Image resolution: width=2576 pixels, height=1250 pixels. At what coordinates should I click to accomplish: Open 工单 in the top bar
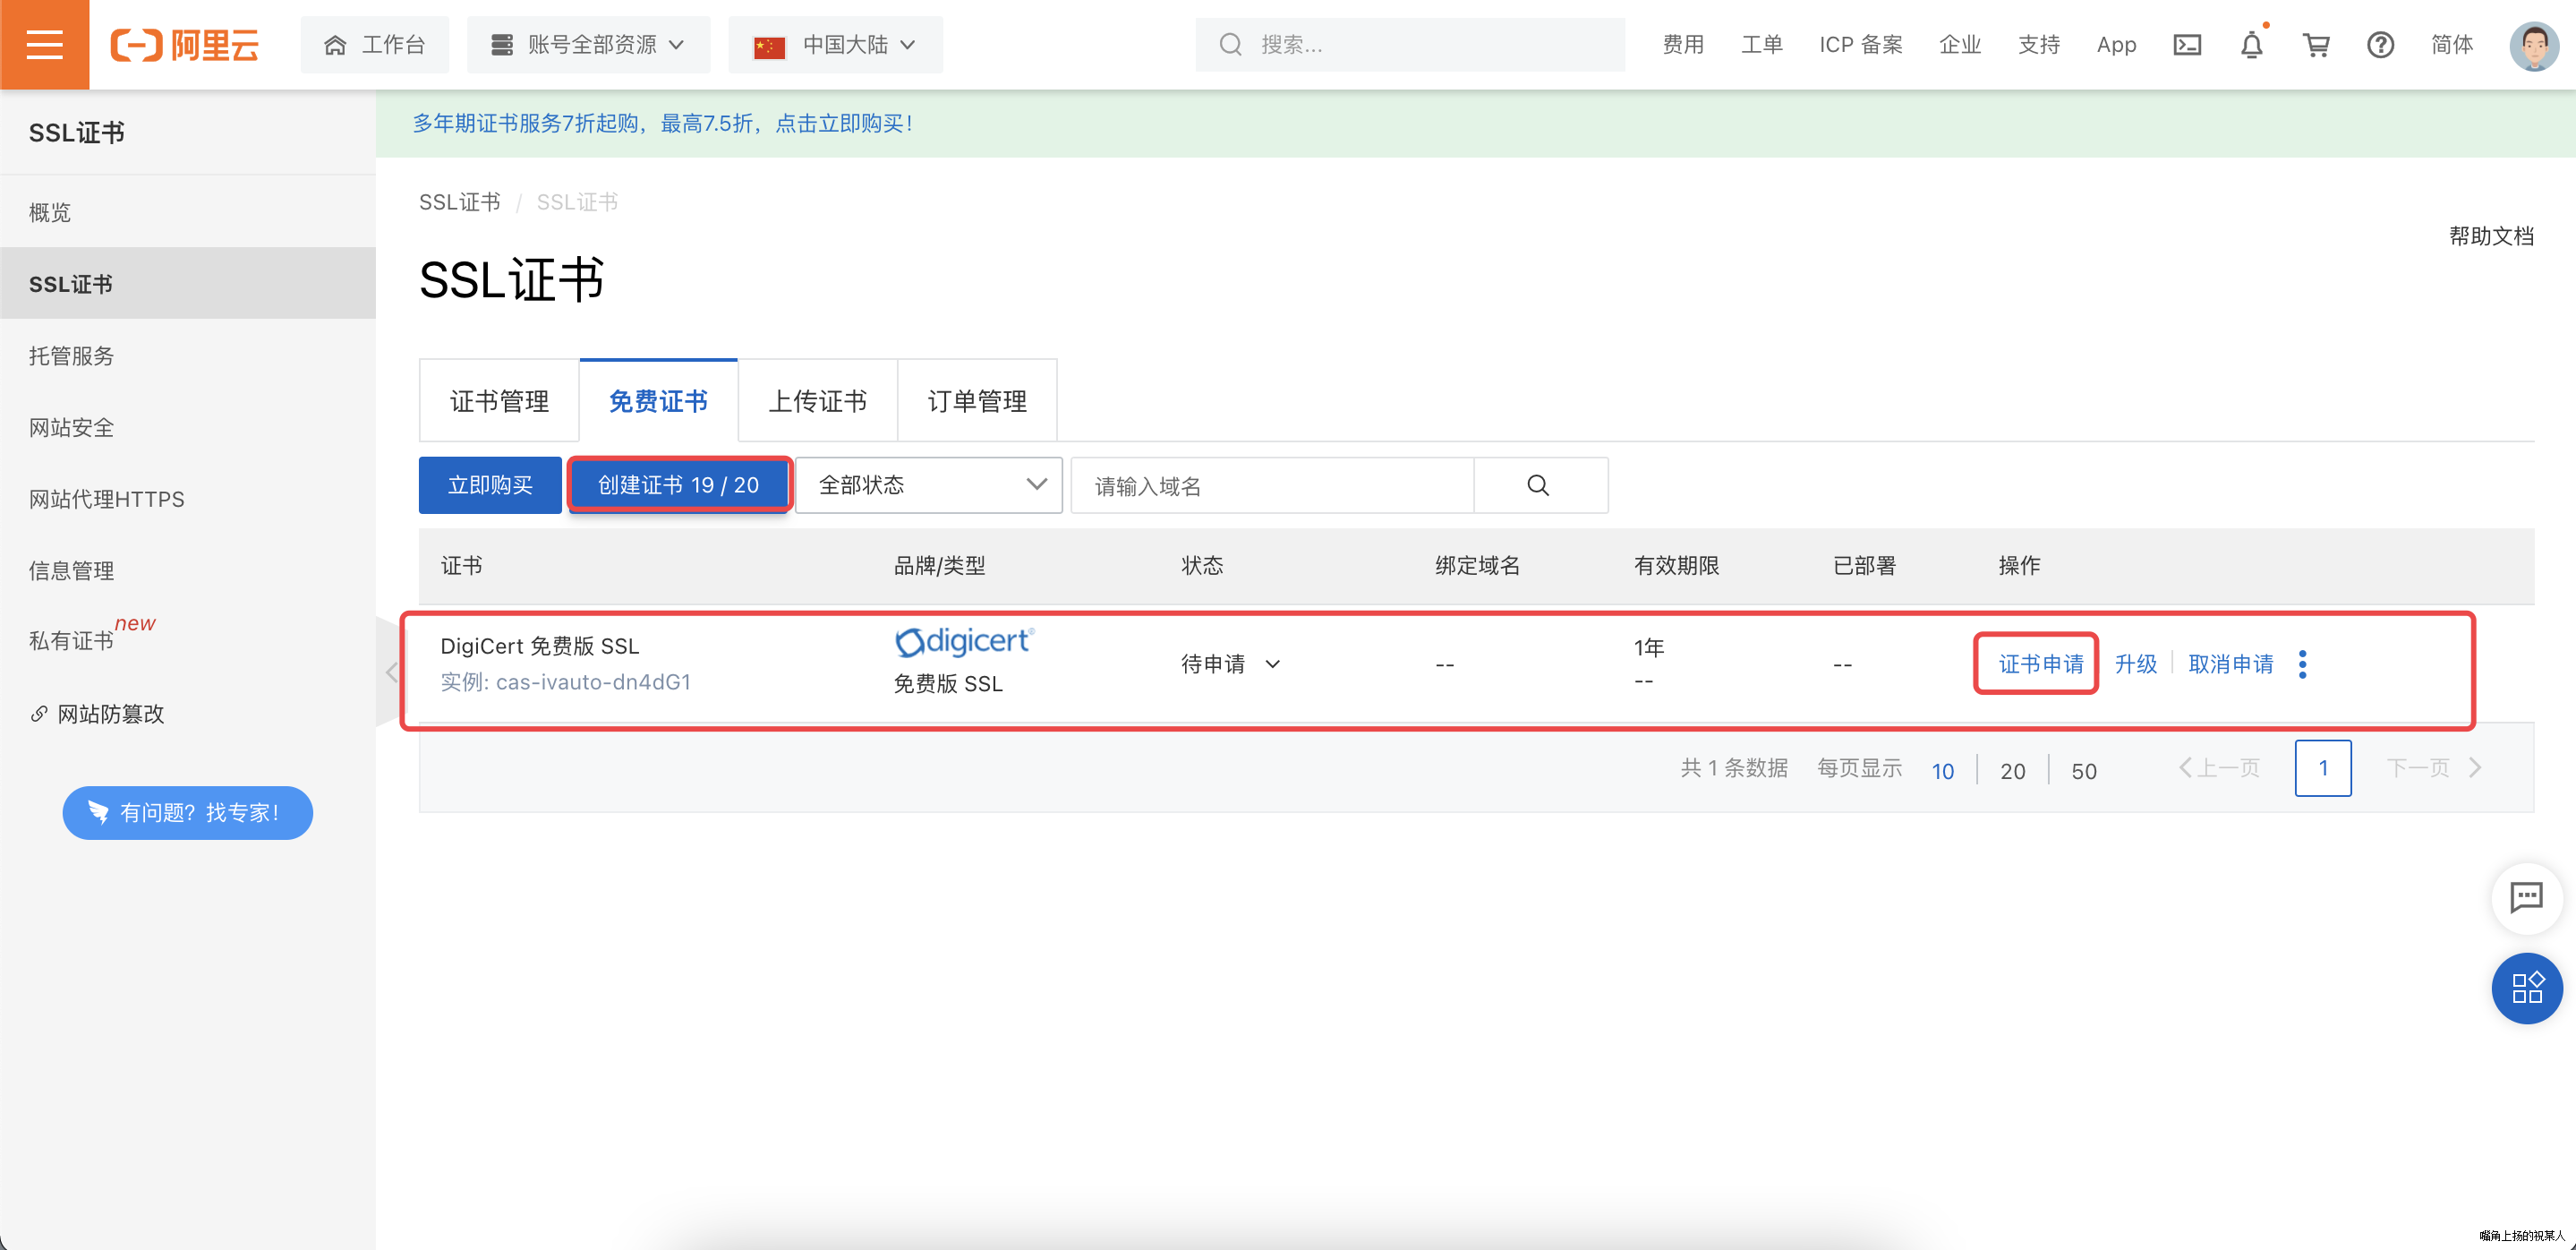pos(1762,45)
